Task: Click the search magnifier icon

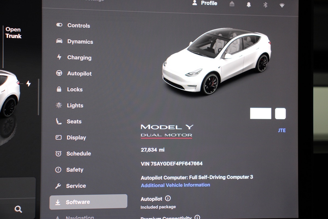Action: (18, 209)
